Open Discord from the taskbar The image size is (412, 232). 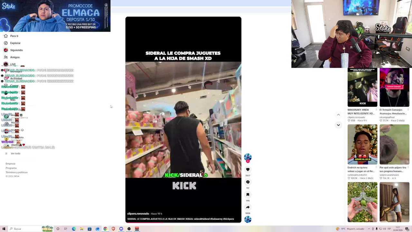point(121,229)
